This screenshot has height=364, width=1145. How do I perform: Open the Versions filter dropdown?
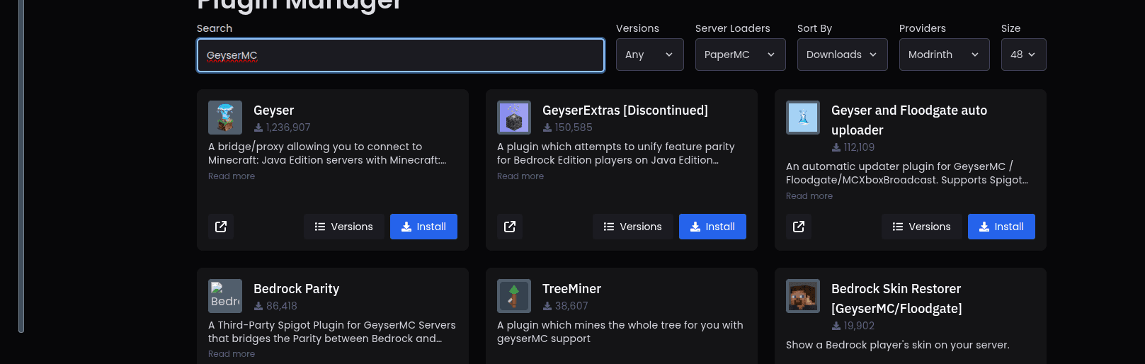pyautogui.click(x=649, y=55)
